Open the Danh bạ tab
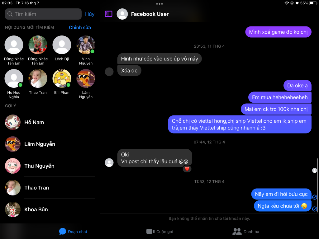319x239 pixels. 246,232
